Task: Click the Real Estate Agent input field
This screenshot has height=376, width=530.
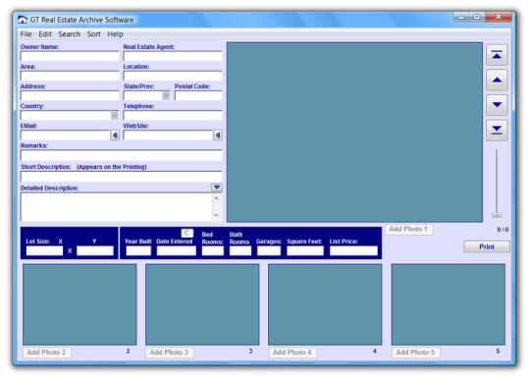Action: 173,56
